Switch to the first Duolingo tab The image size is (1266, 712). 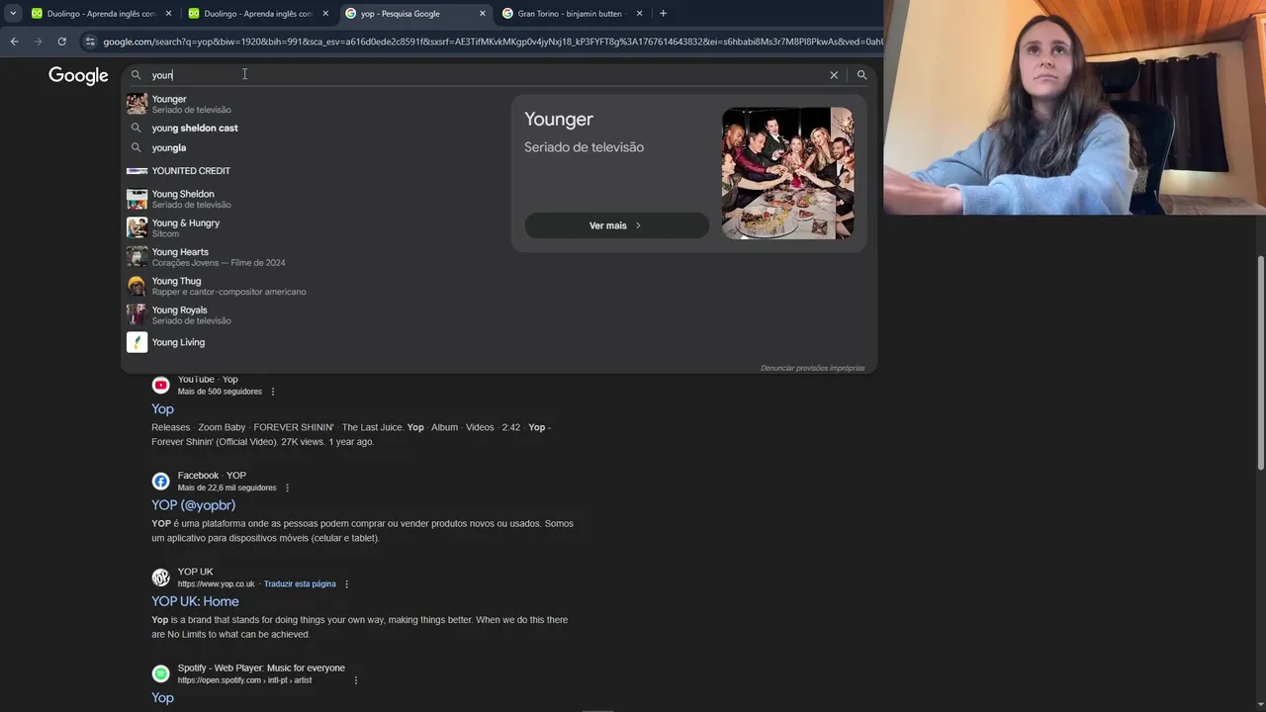(99, 14)
